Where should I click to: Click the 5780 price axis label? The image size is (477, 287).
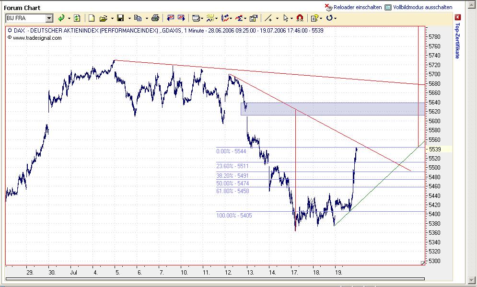tap(434, 37)
